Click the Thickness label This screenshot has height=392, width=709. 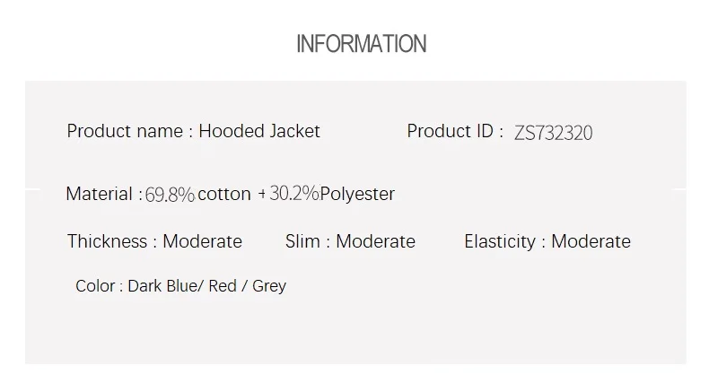click(107, 241)
